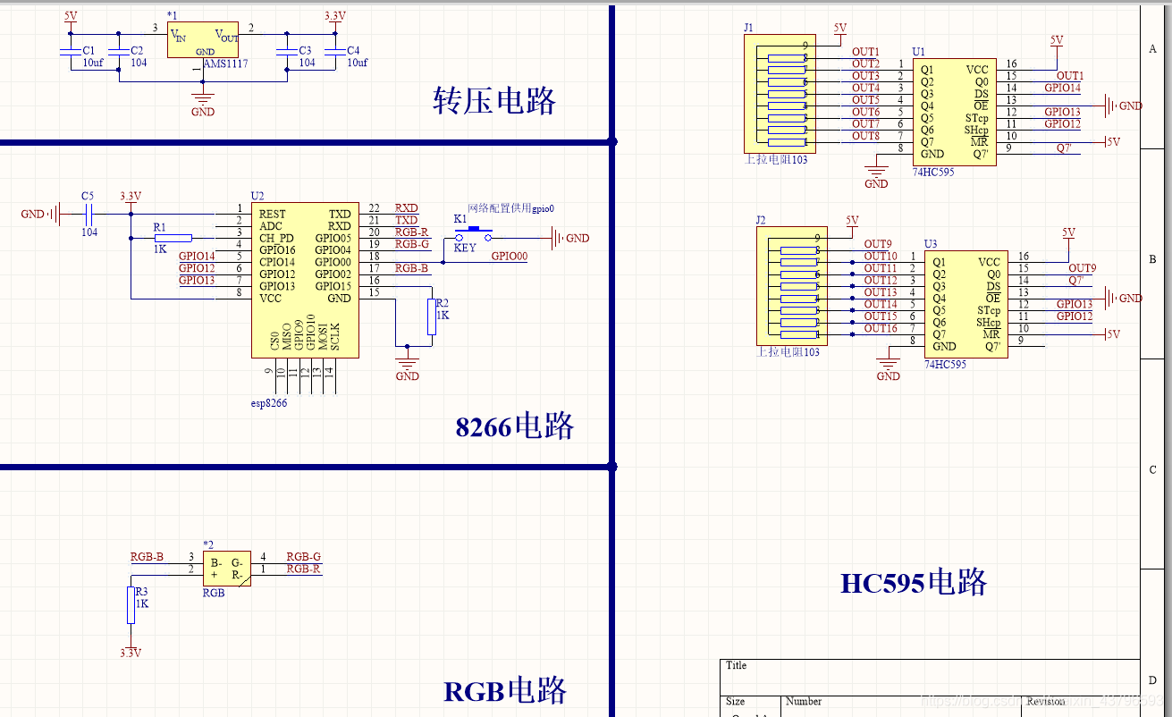Click the OUT8 net label

click(865, 136)
